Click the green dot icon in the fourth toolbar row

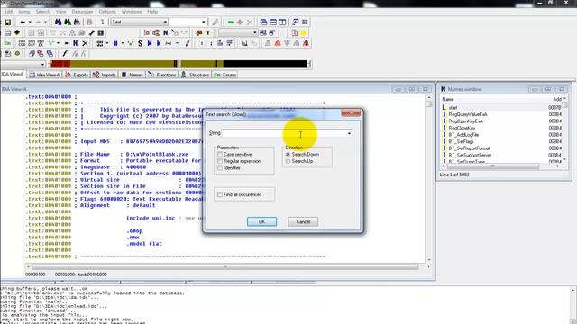coord(17,54)
